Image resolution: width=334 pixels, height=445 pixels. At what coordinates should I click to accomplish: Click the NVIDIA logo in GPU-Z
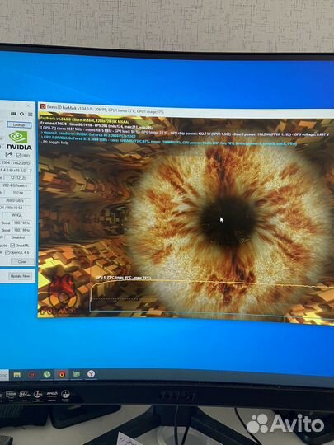[x=18, y=140]
